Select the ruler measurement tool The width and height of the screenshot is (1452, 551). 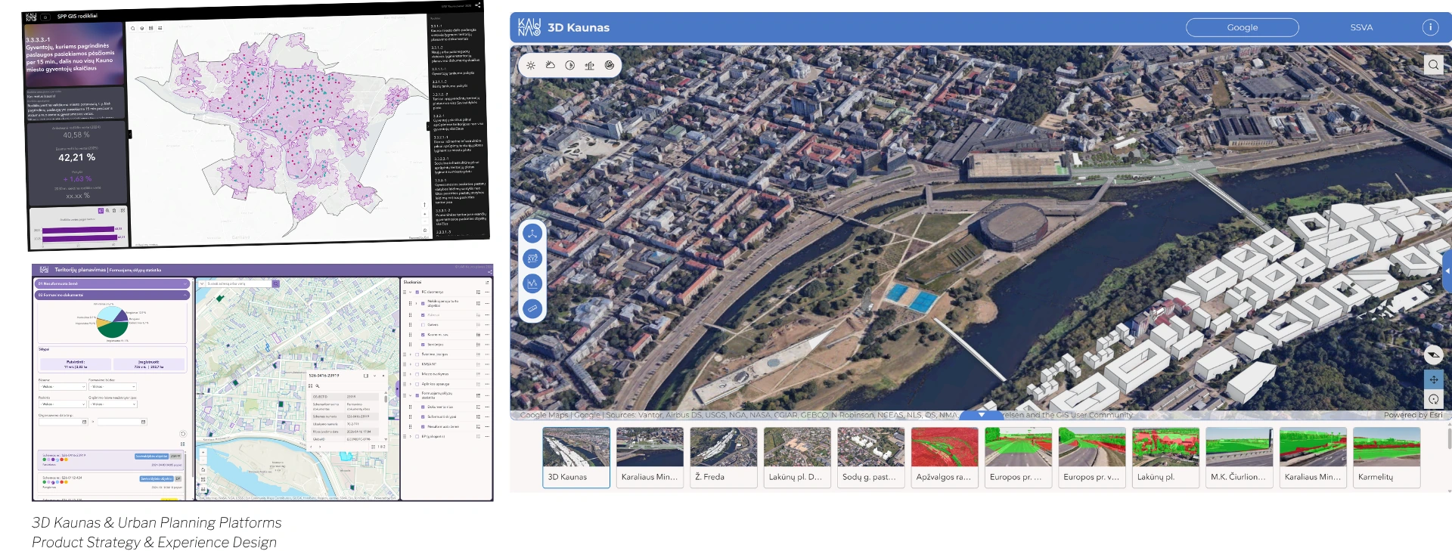[532, 308]
